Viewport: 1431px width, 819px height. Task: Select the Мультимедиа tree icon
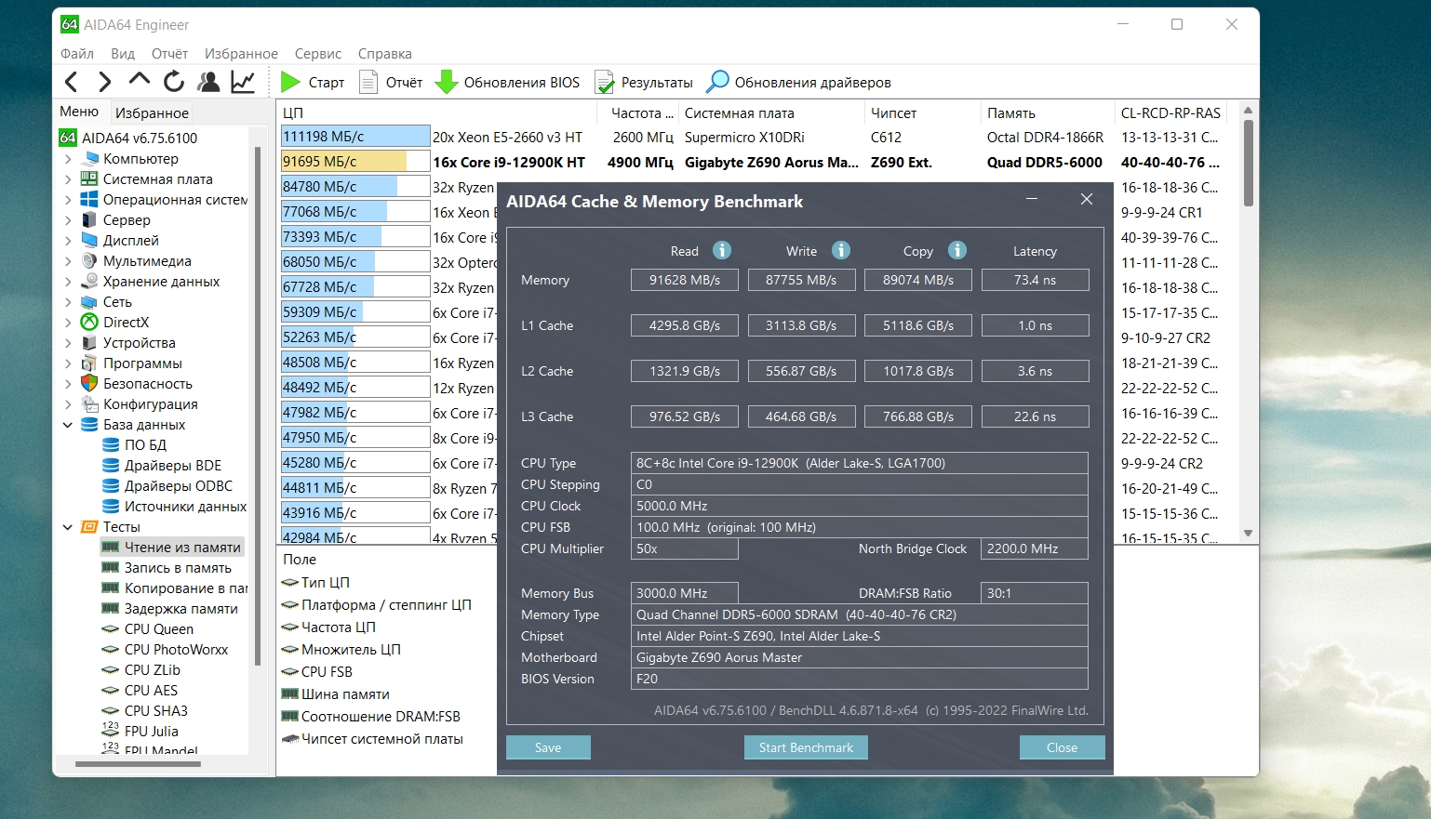click(x=89, y=260)
